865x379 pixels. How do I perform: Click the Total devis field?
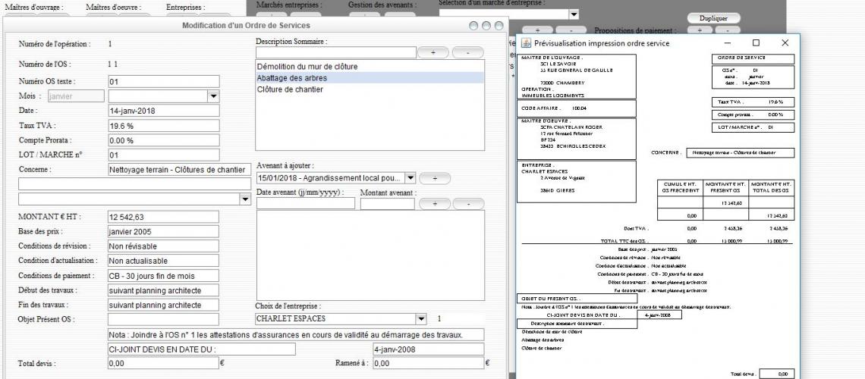point(163,364)
